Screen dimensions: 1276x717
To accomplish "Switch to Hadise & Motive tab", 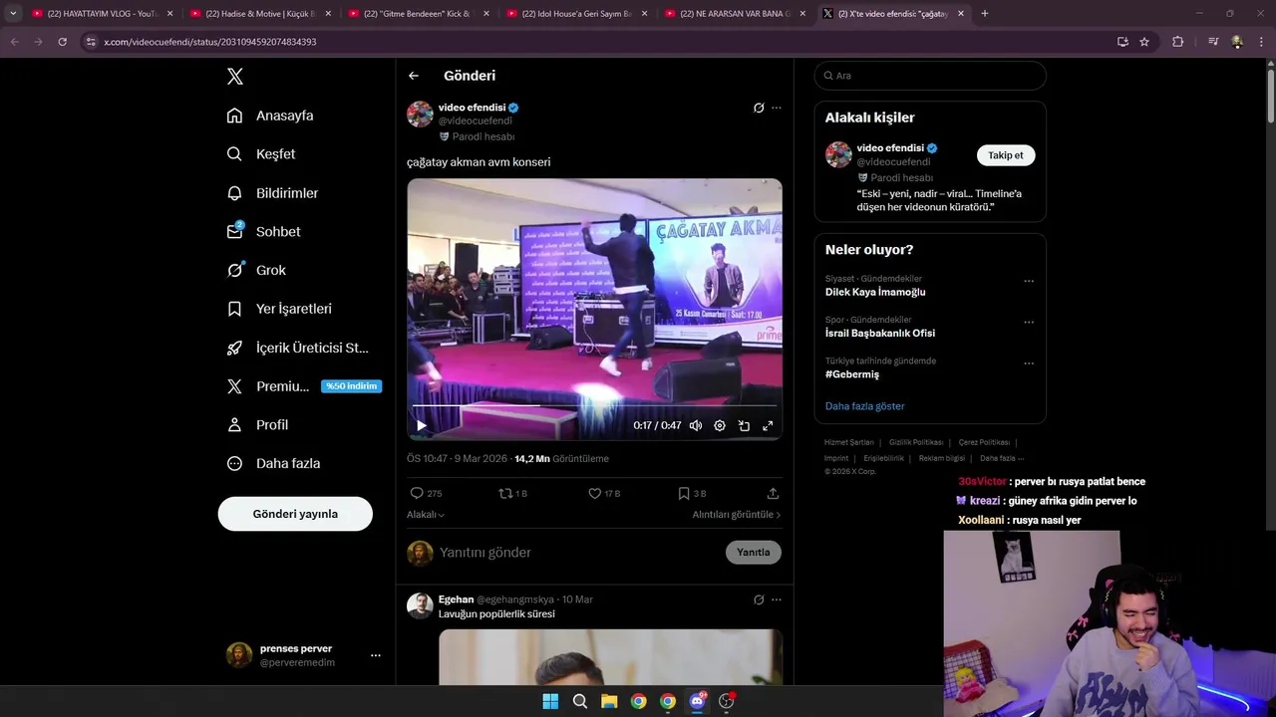I will point(259,14).
